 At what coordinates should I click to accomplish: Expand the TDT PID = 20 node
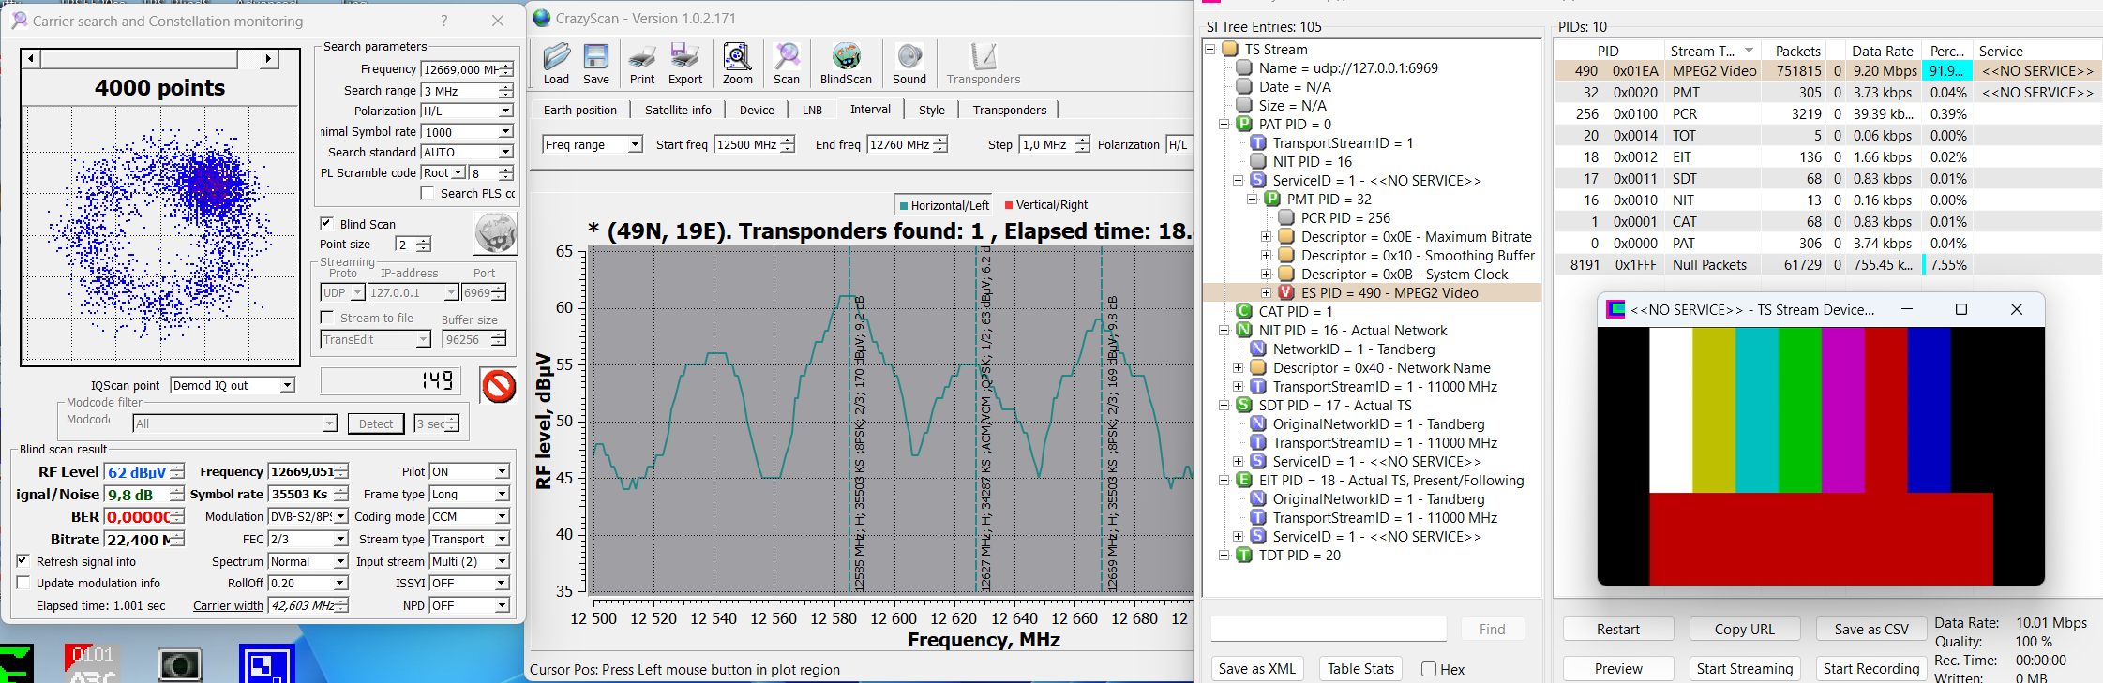click(x=1224, y=555)
